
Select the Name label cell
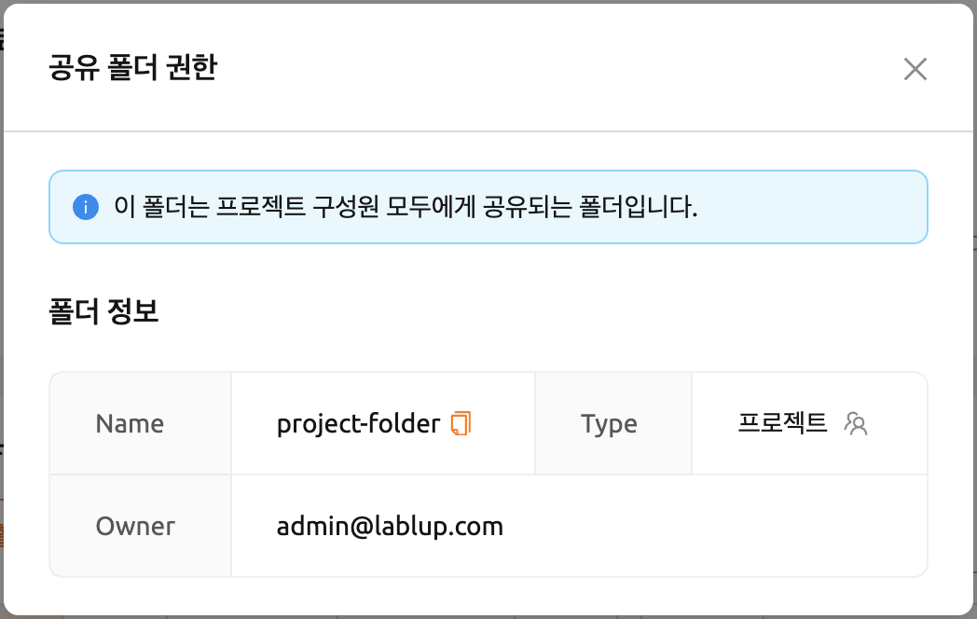click(140, 423)
